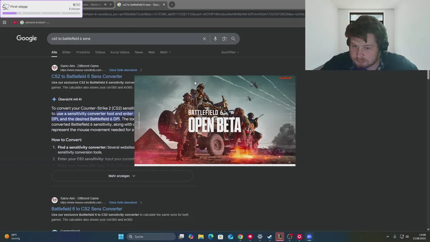Close the 'cs2 to battlefield 6 sens' tab
The height and width of the screenshot is (242, 430).
point(164,5)
